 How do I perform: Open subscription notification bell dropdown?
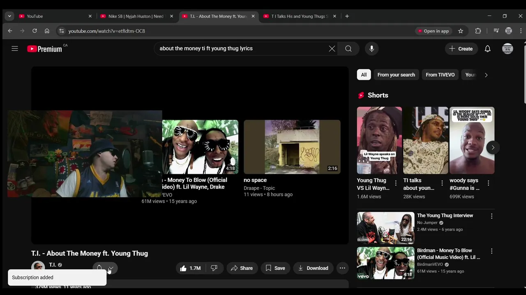click(x=105, y=268)
